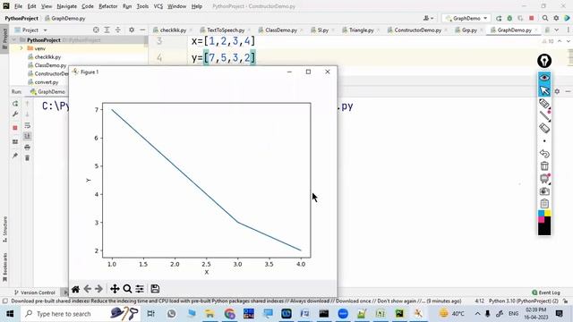
Task: Switch to the ClassDemo.py editor tab
Action: coord(281,30)
